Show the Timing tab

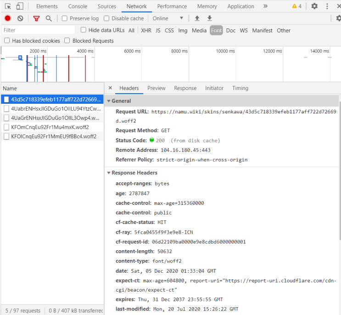pos(240,88)
